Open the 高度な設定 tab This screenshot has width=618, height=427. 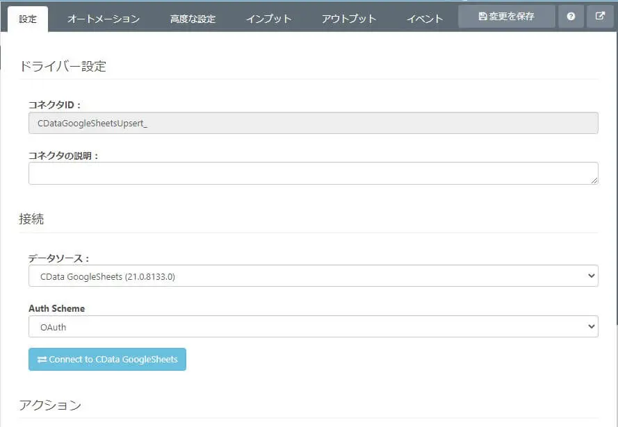[x=193, y=19]
